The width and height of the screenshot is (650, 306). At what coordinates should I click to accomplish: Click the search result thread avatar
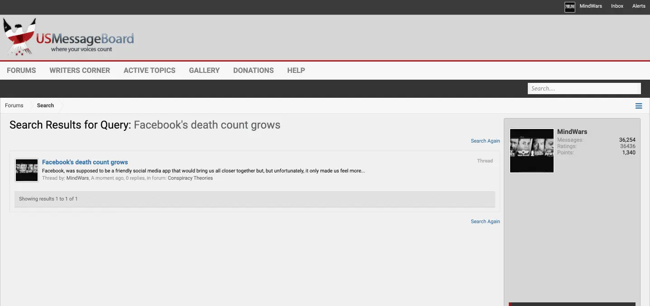pyautogui.click(x=27, y=170)
